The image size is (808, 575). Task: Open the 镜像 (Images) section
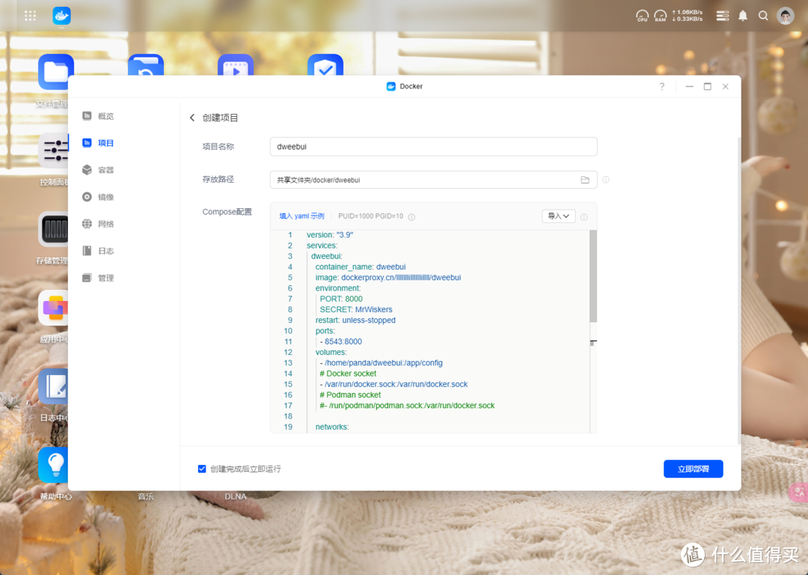[x=105, y=197]
